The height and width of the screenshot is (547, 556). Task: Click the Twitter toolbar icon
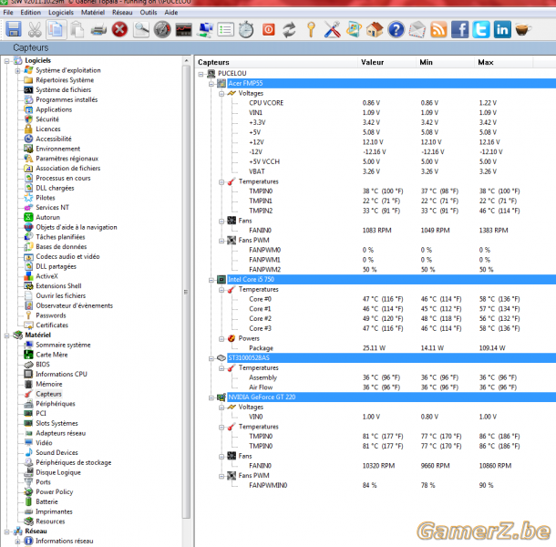pyautogui.click(x=481, y=29)
